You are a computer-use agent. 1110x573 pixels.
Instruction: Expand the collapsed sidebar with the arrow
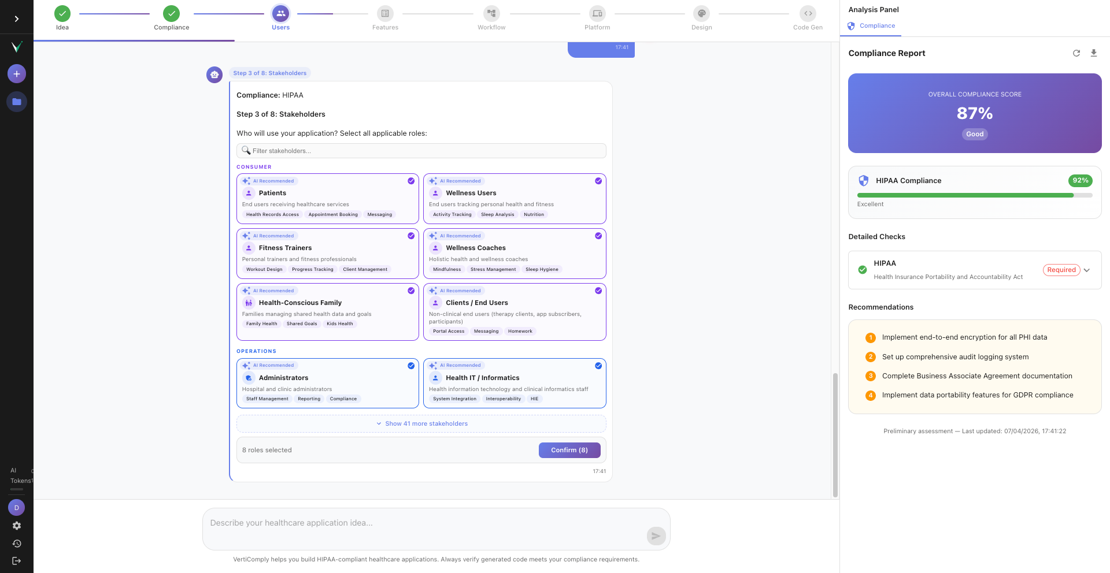[16, 17]
